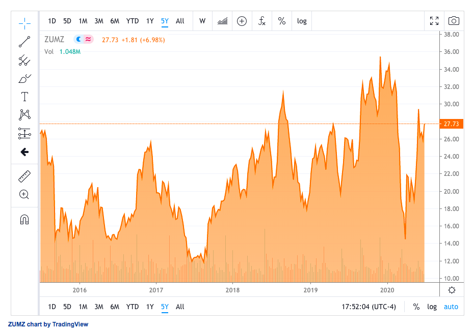Click the 2018 label on time axis
Viewport: 473px width, 331px height.
pos(232,290)
